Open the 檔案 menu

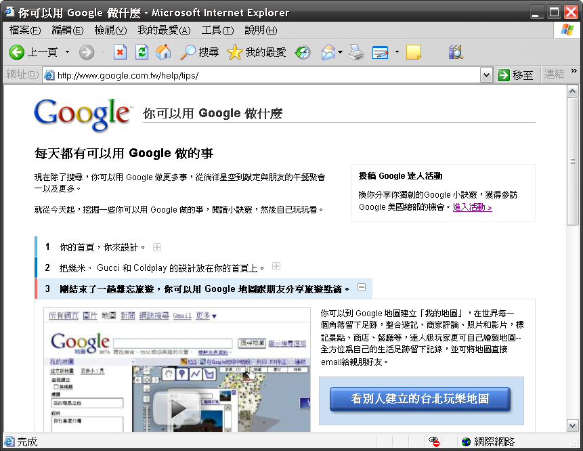(x=25, y=30)
